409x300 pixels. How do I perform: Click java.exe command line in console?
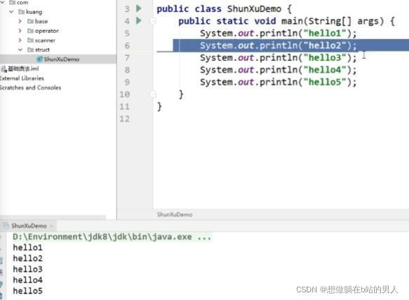tap(112, 237)
